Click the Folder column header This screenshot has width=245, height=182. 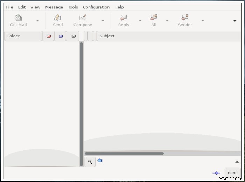click(23, 36)
